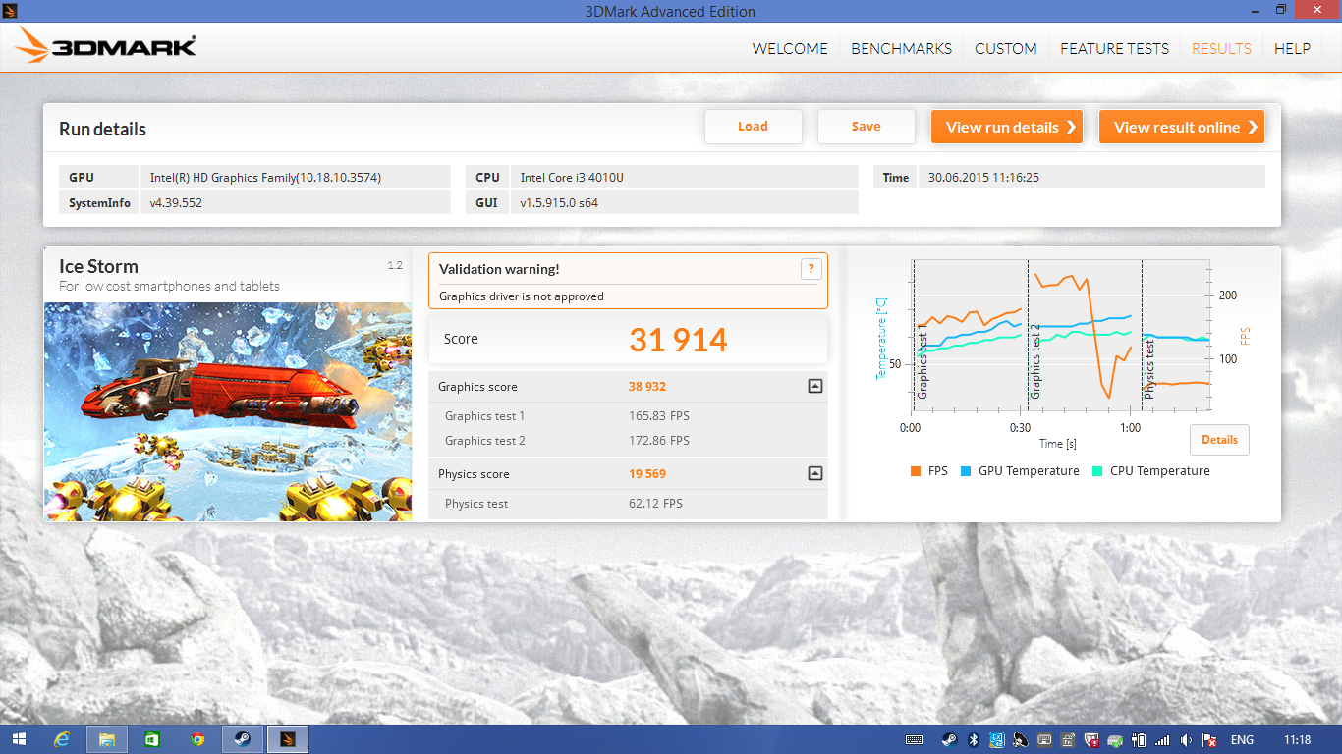The width and height of the screenshot is (1342, 754).
Task: Click the security shield tray icon
Action: tap(1091, 740)
